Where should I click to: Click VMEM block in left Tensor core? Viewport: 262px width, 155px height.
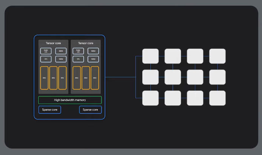tap(61, 59)
